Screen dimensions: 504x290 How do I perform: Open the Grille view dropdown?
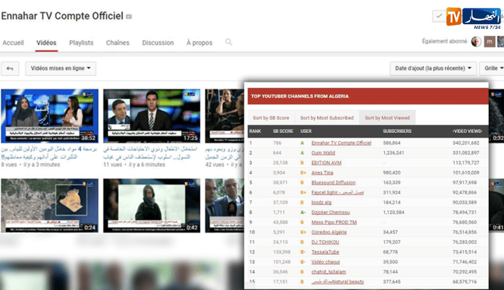[492, 69]
